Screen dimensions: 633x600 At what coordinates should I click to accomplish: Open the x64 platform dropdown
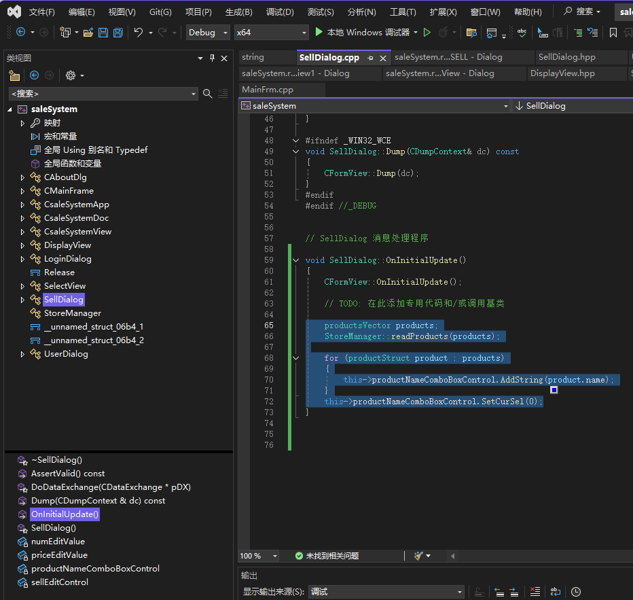(x=271, y=33)
